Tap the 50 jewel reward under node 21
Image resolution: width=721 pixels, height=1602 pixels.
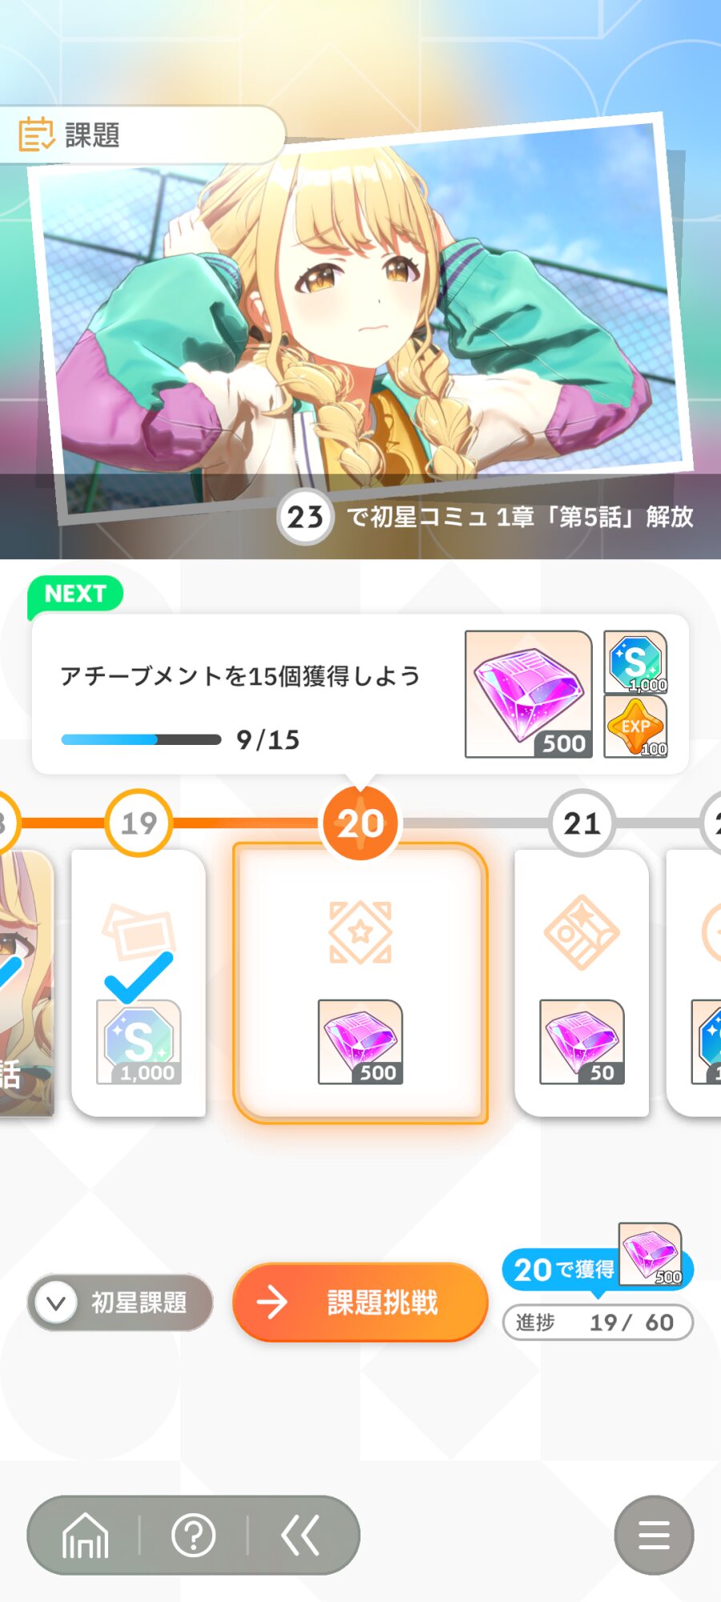(582, 1041)
